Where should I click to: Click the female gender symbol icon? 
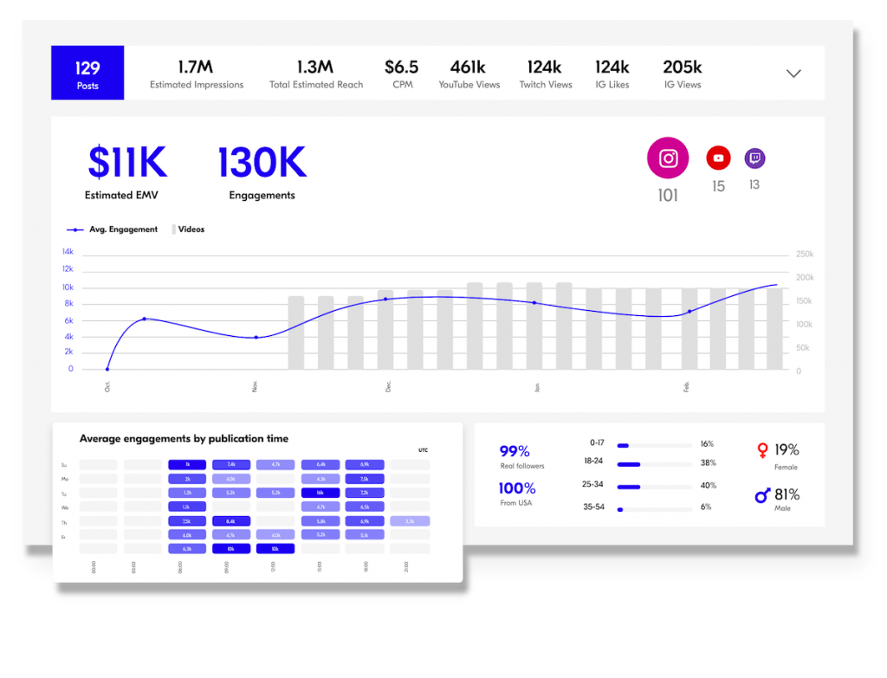click(762, 450)
